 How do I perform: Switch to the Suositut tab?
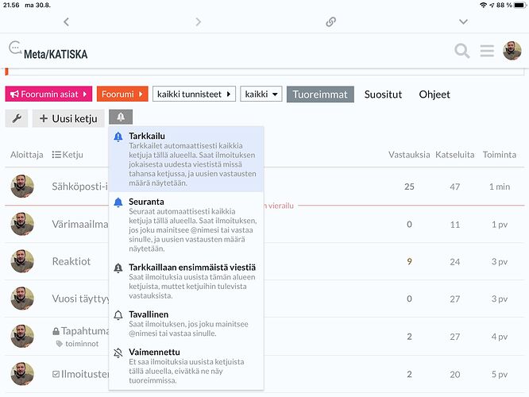(x=383, y=94)
